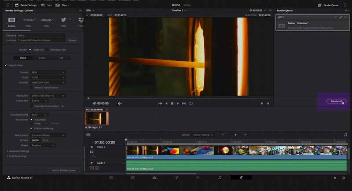Mute viewer audio speaker icon
352x191 pixels.
pos(120,103)
